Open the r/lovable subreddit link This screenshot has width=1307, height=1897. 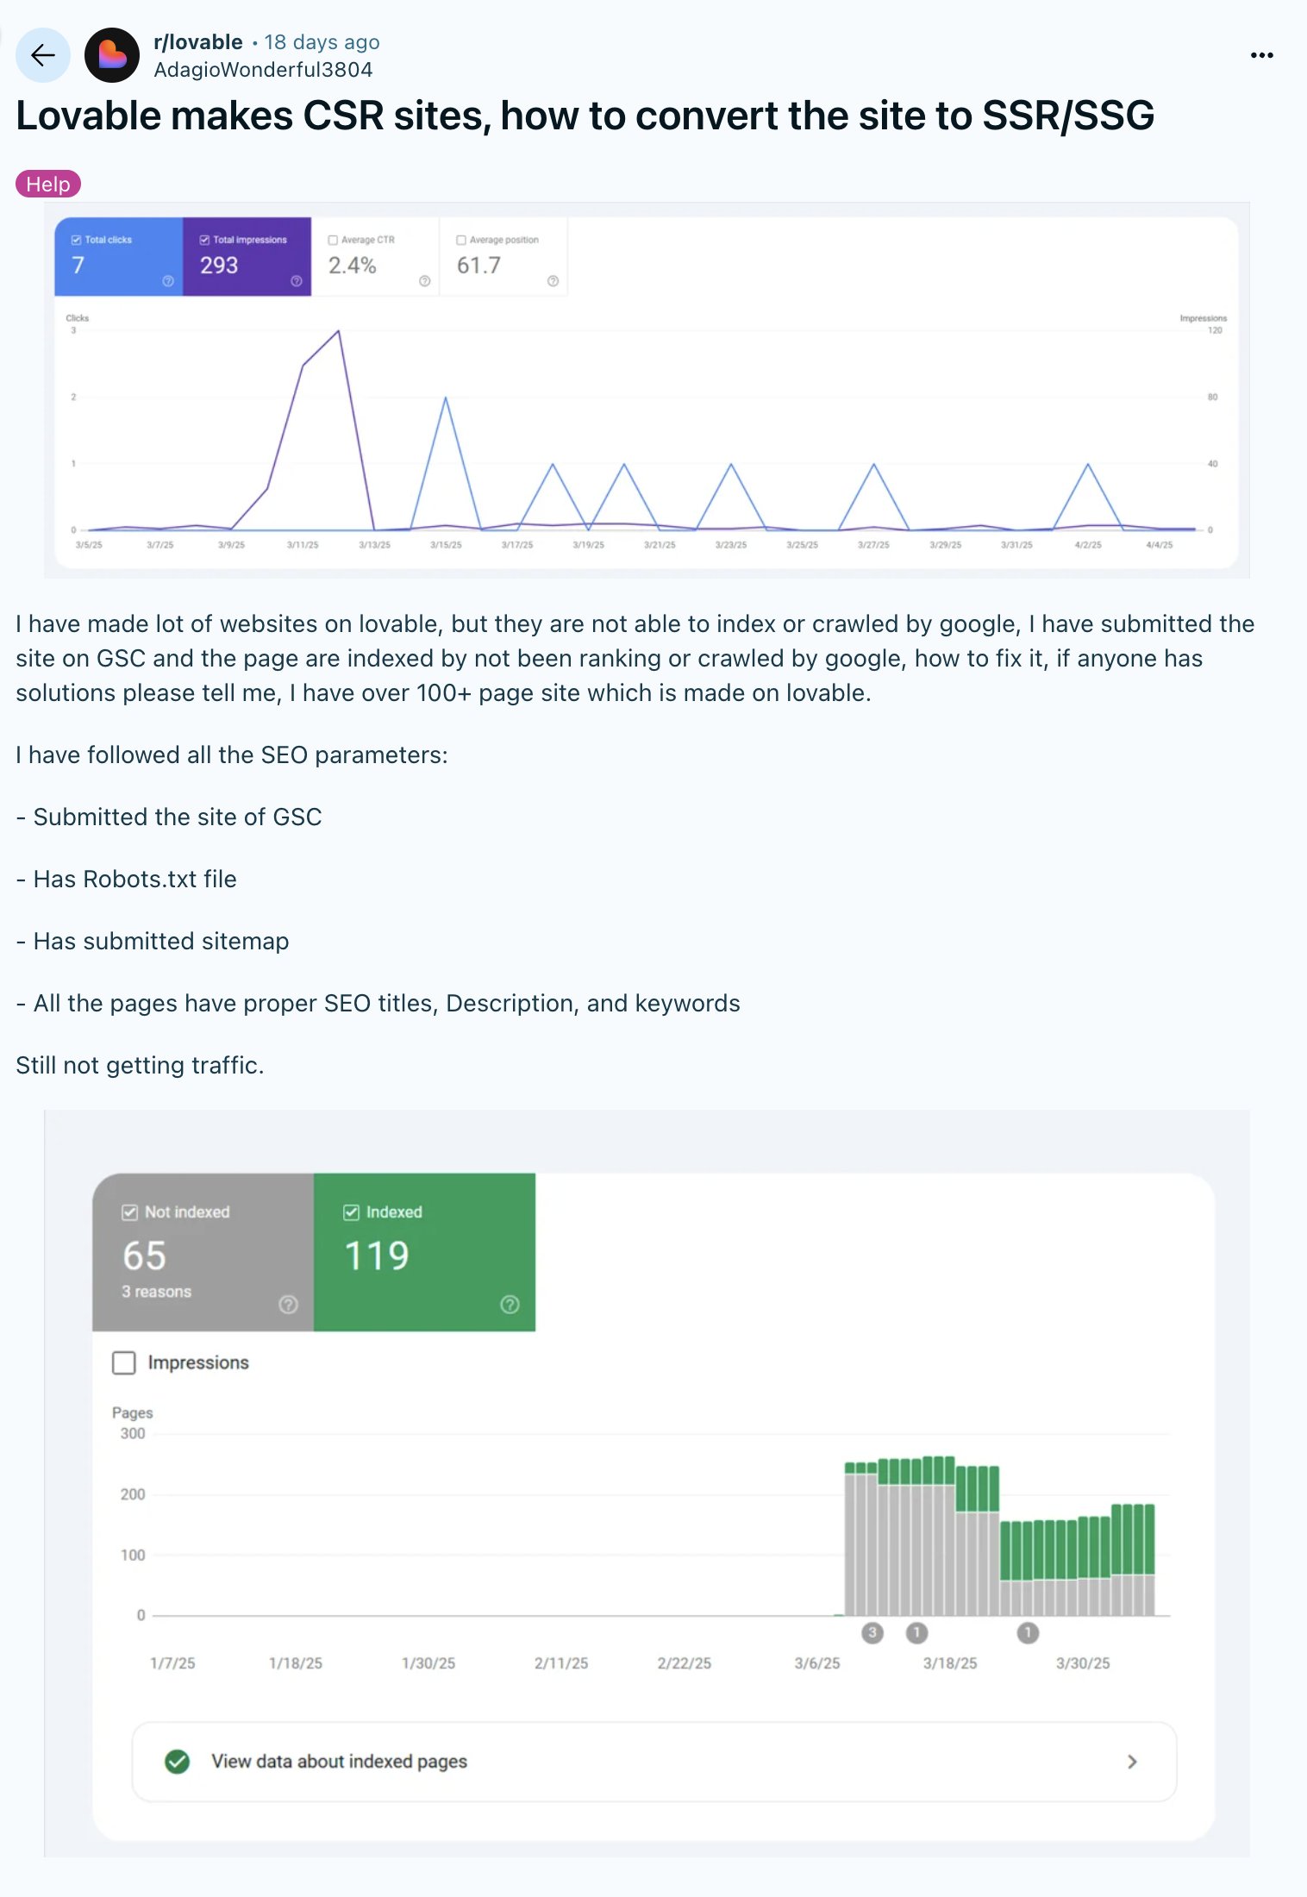[x=198, y=42]
